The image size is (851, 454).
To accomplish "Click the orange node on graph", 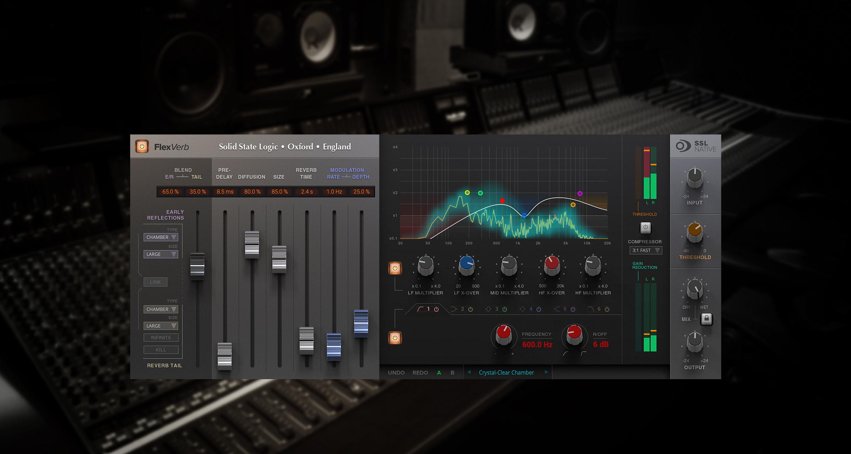I will pos(573,205).
